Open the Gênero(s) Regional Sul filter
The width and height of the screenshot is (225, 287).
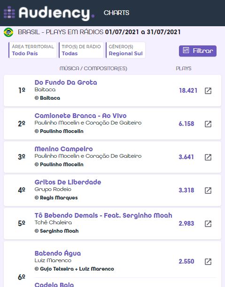(125, 50)
